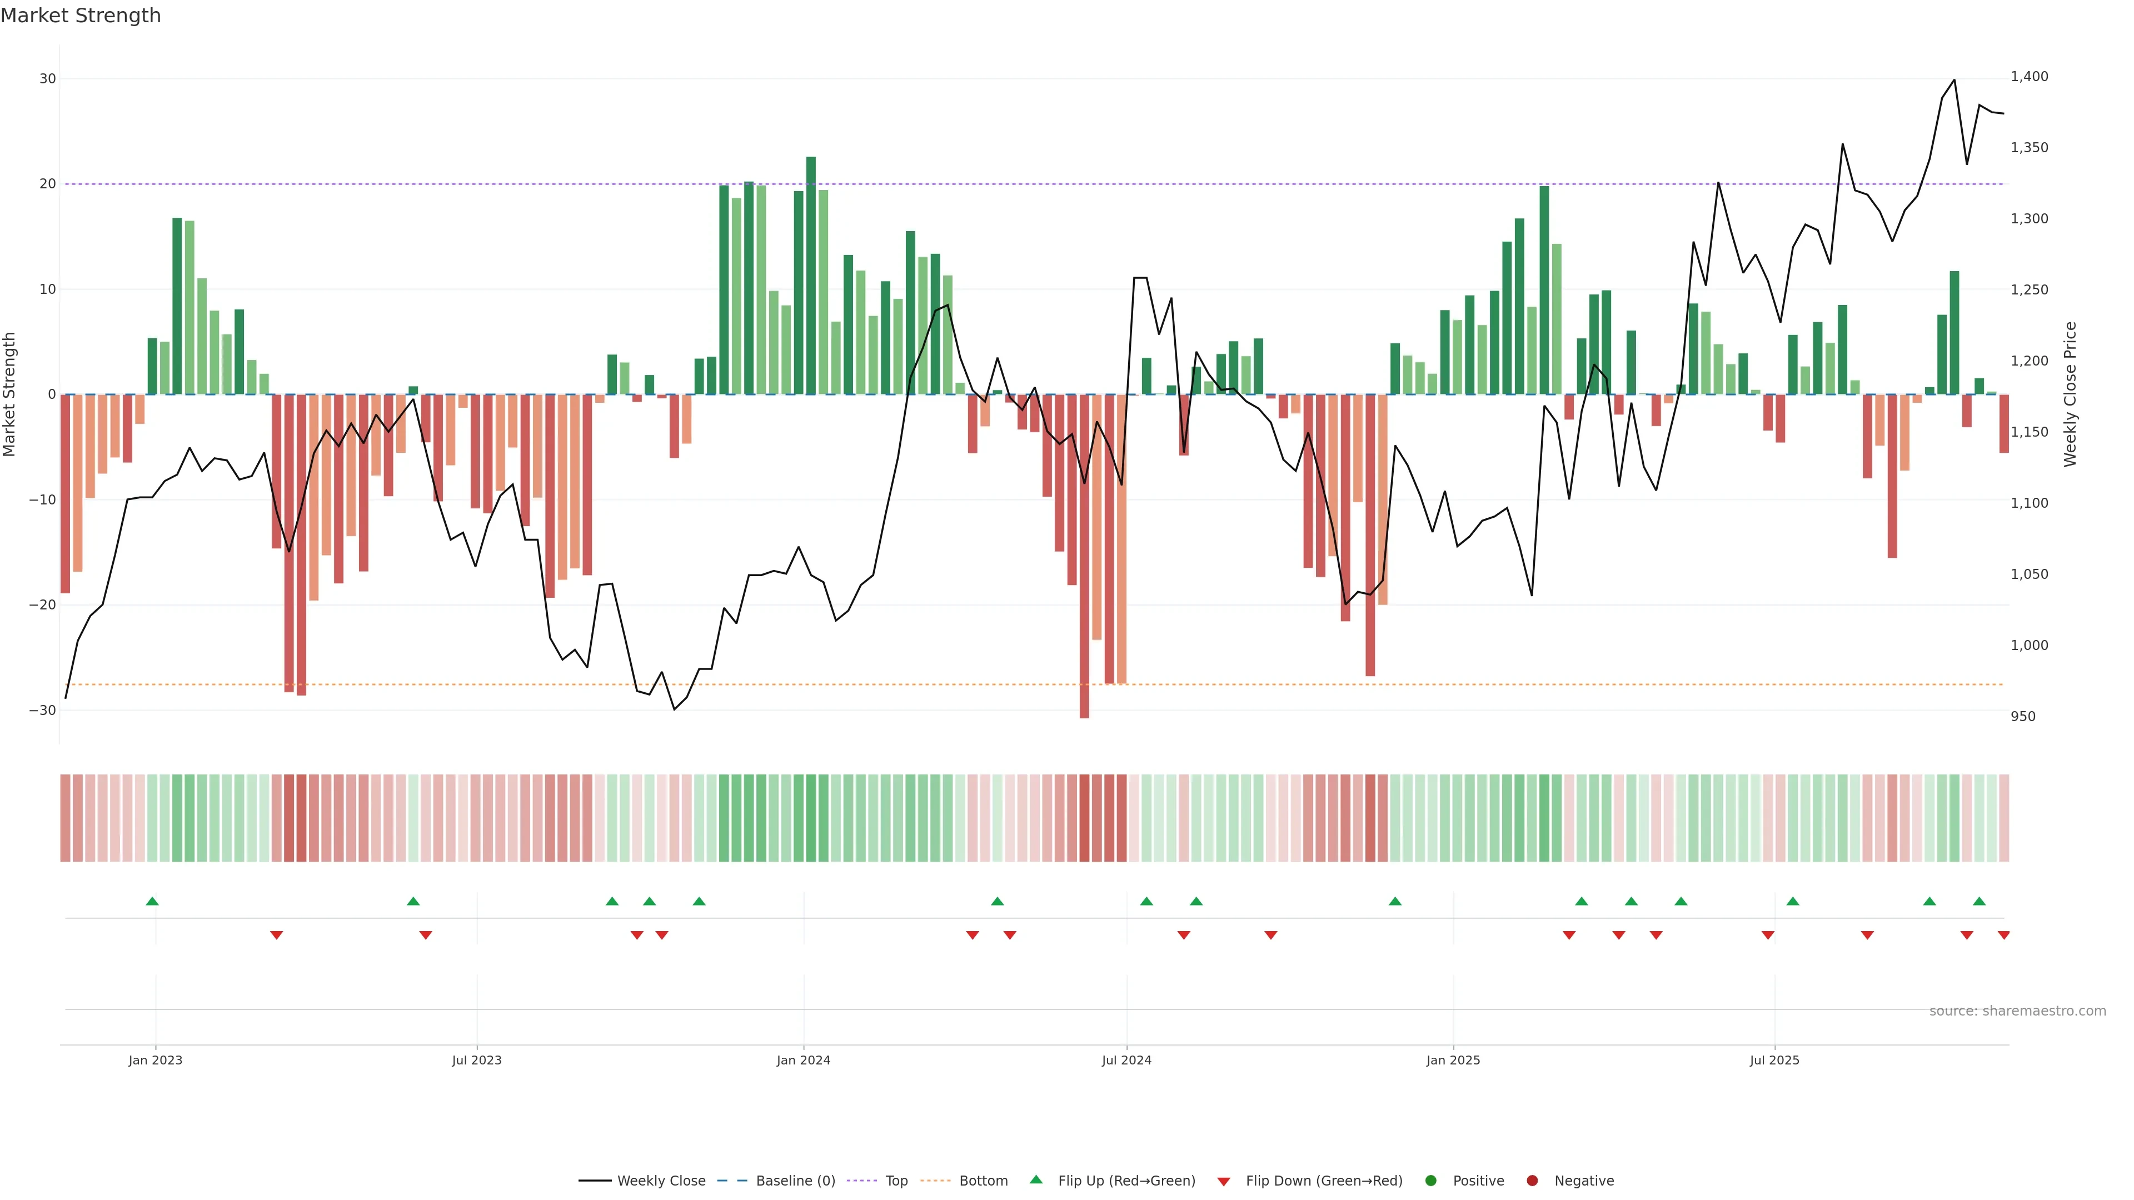The image size is (2134, 1200).
Task: Click last red flip-down triangle at far right
Action: [x=2003, y=935]
